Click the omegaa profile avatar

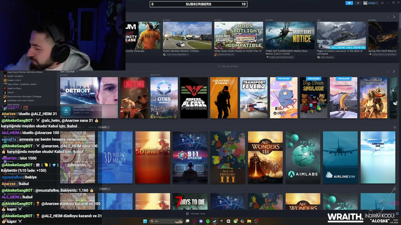point(365,3)
